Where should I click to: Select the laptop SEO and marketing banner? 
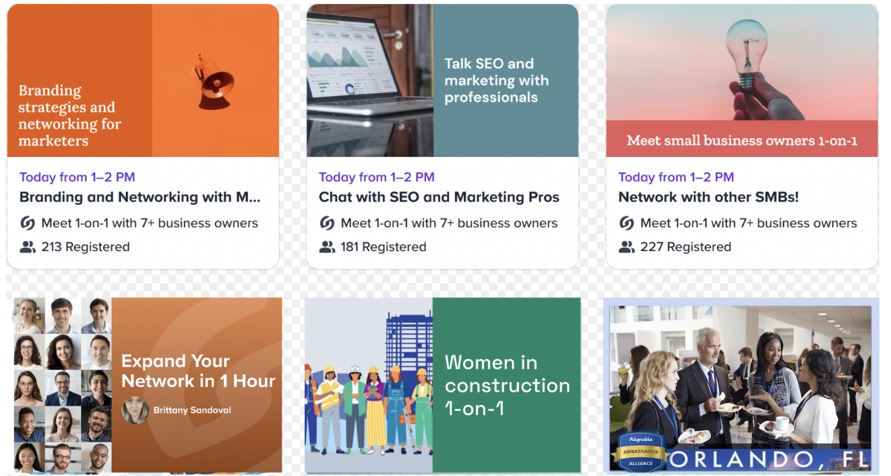443,81
